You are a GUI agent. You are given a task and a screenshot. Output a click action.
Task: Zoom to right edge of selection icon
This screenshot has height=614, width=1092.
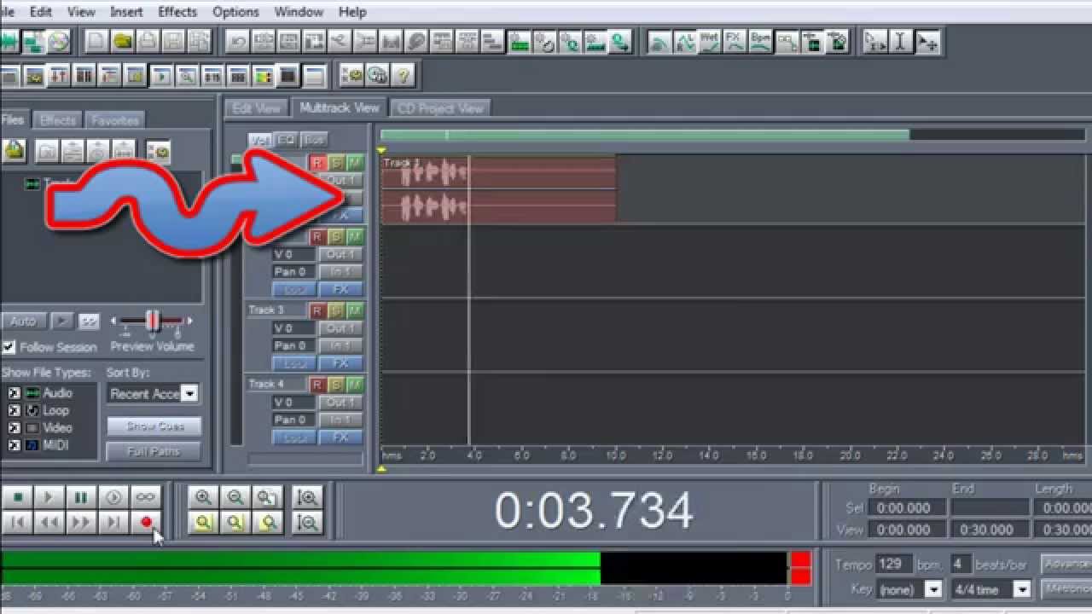(268, 523)
